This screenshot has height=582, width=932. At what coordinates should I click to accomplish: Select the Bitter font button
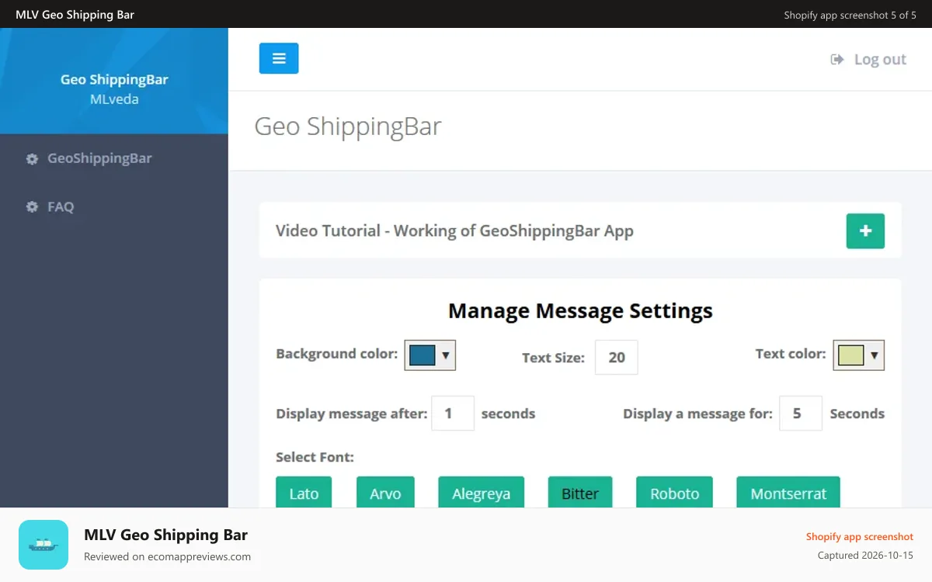coord(580,493)
